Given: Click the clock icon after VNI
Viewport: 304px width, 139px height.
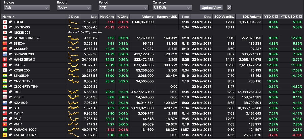Looking at the screenshot, I should click(20, 124).
